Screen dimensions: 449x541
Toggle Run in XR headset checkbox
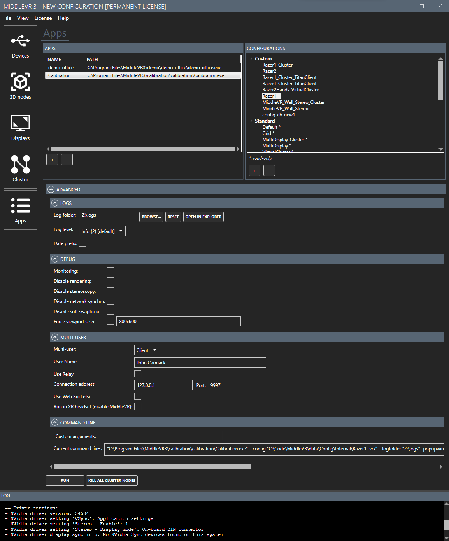tap(138, 406)
